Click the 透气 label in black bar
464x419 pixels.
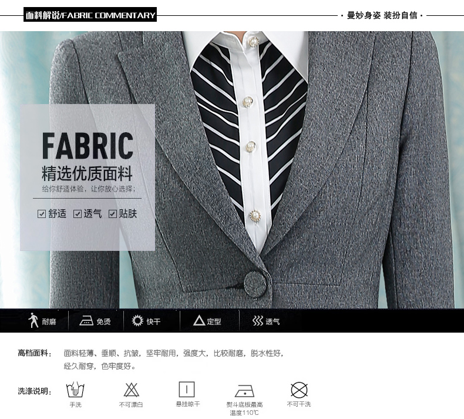point(273,321)
